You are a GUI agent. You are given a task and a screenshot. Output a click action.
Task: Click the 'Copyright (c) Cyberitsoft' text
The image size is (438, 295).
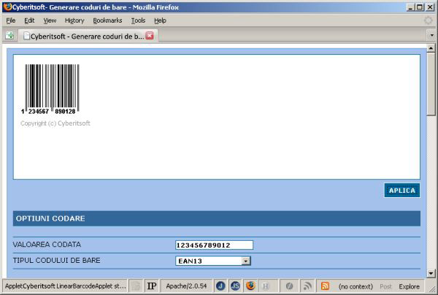55,123
